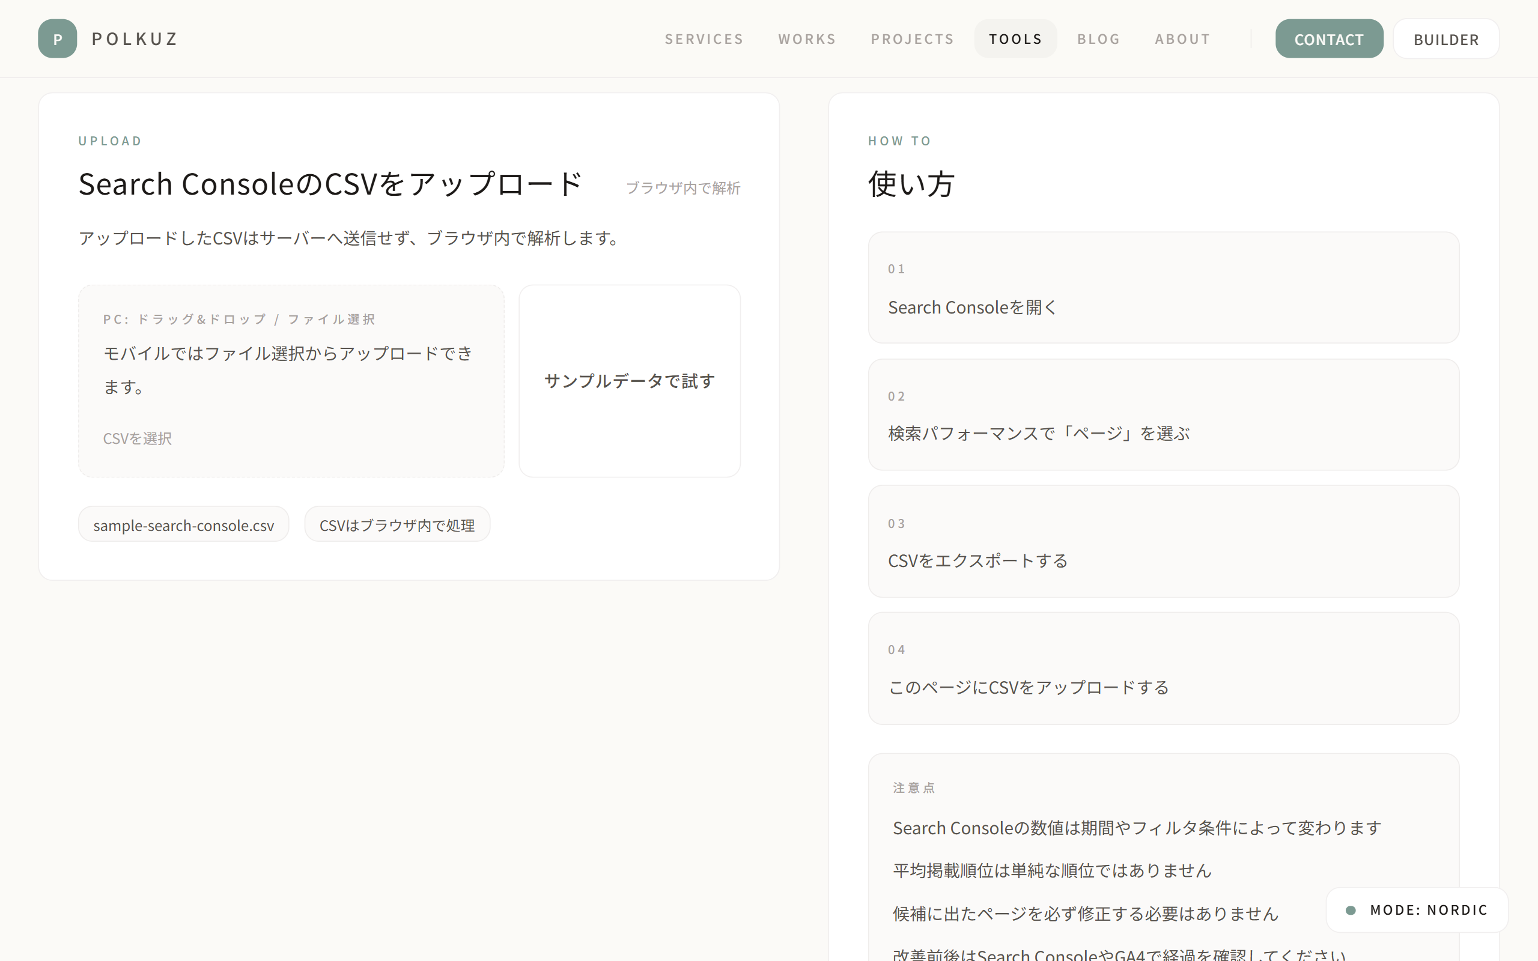This screenshot has height=961, width=1538.
Task: Click the sample-search-console.csv chip
Action: 184,524
